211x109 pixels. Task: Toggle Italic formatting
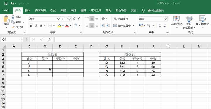[x=36, y=25]
